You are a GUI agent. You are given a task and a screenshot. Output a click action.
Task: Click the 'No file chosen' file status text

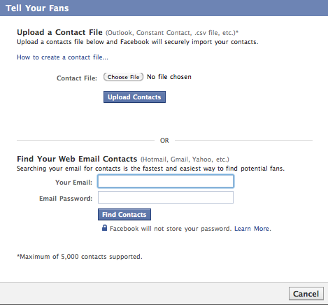point(169,77)
